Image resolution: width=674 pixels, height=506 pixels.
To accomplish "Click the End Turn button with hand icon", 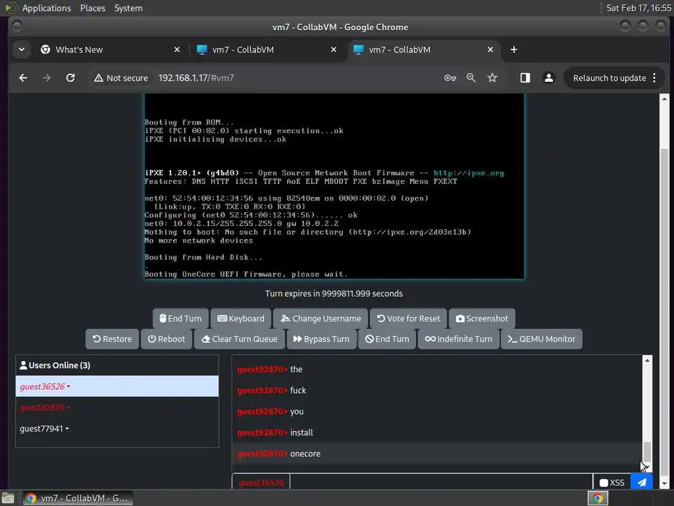I will tap(180, 318).
